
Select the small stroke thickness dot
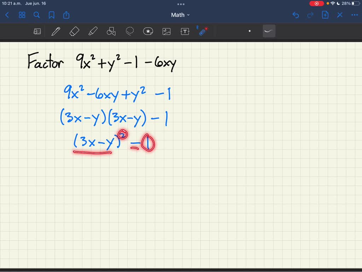coord(250,31)
